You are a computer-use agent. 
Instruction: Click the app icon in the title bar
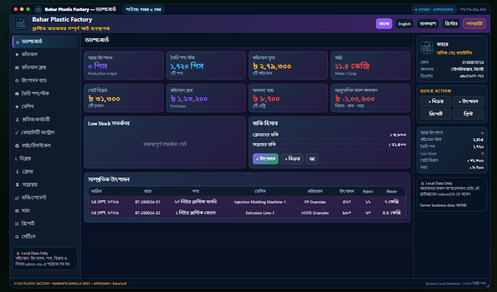pos(38,9)
